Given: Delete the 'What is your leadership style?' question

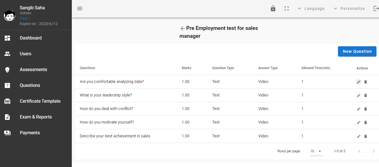Looking at the screenshot, I should pos(365,95).
